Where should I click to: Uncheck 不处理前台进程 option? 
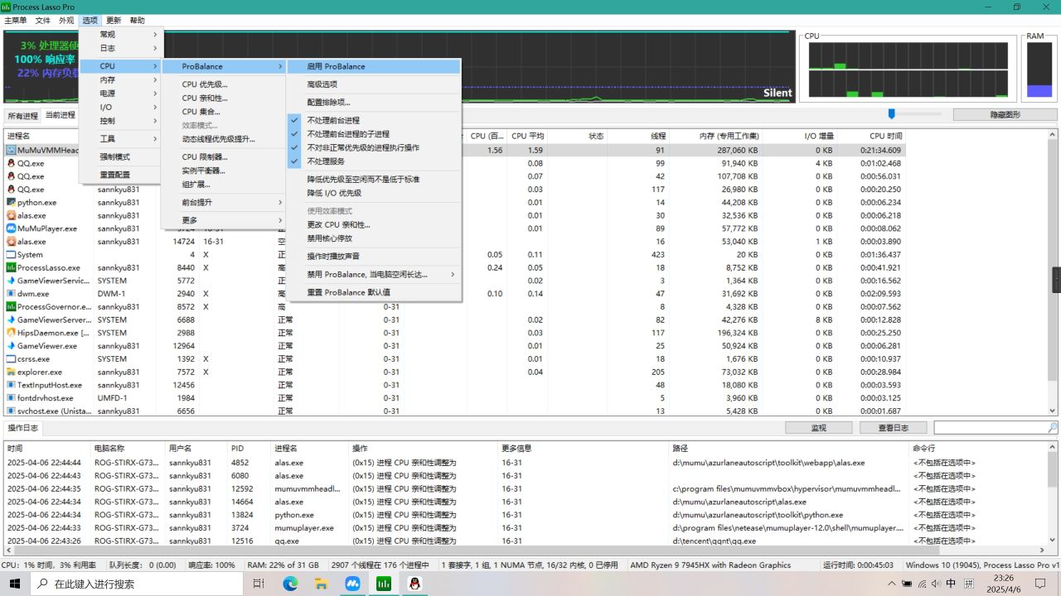coord(333,120)
